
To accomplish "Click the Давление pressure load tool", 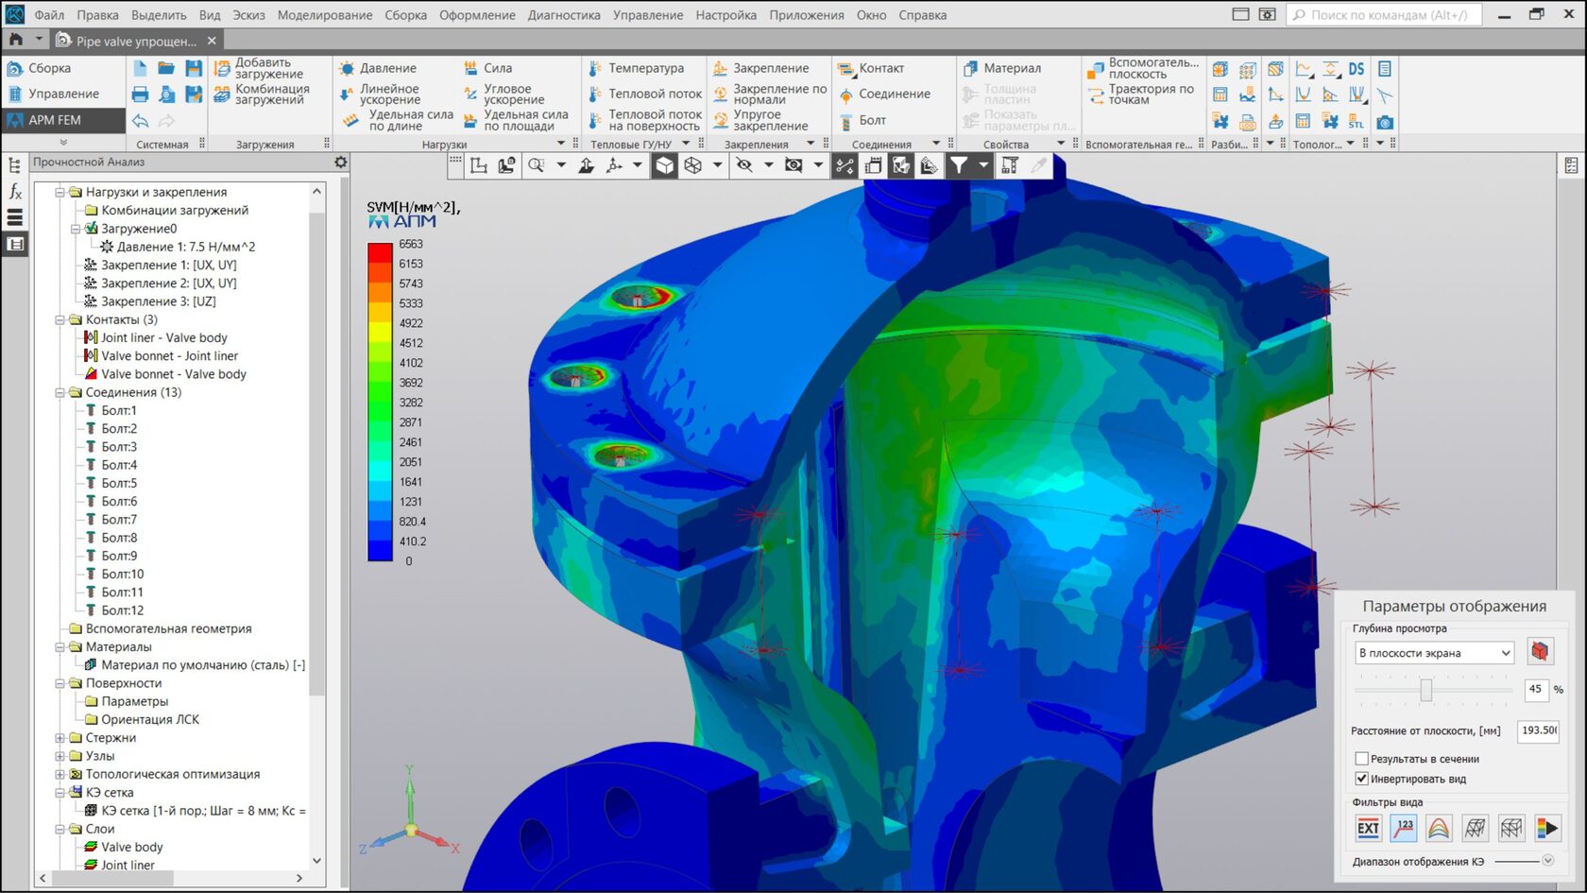I will coord(378,68).
